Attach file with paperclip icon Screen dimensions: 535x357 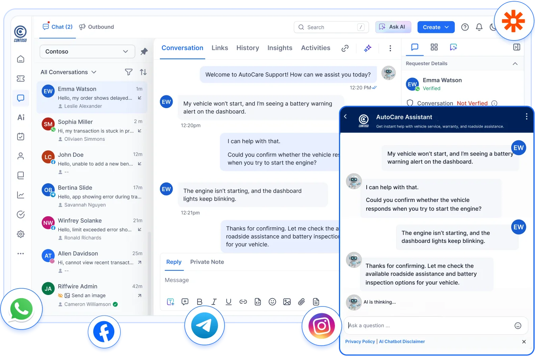click(302, 302)
